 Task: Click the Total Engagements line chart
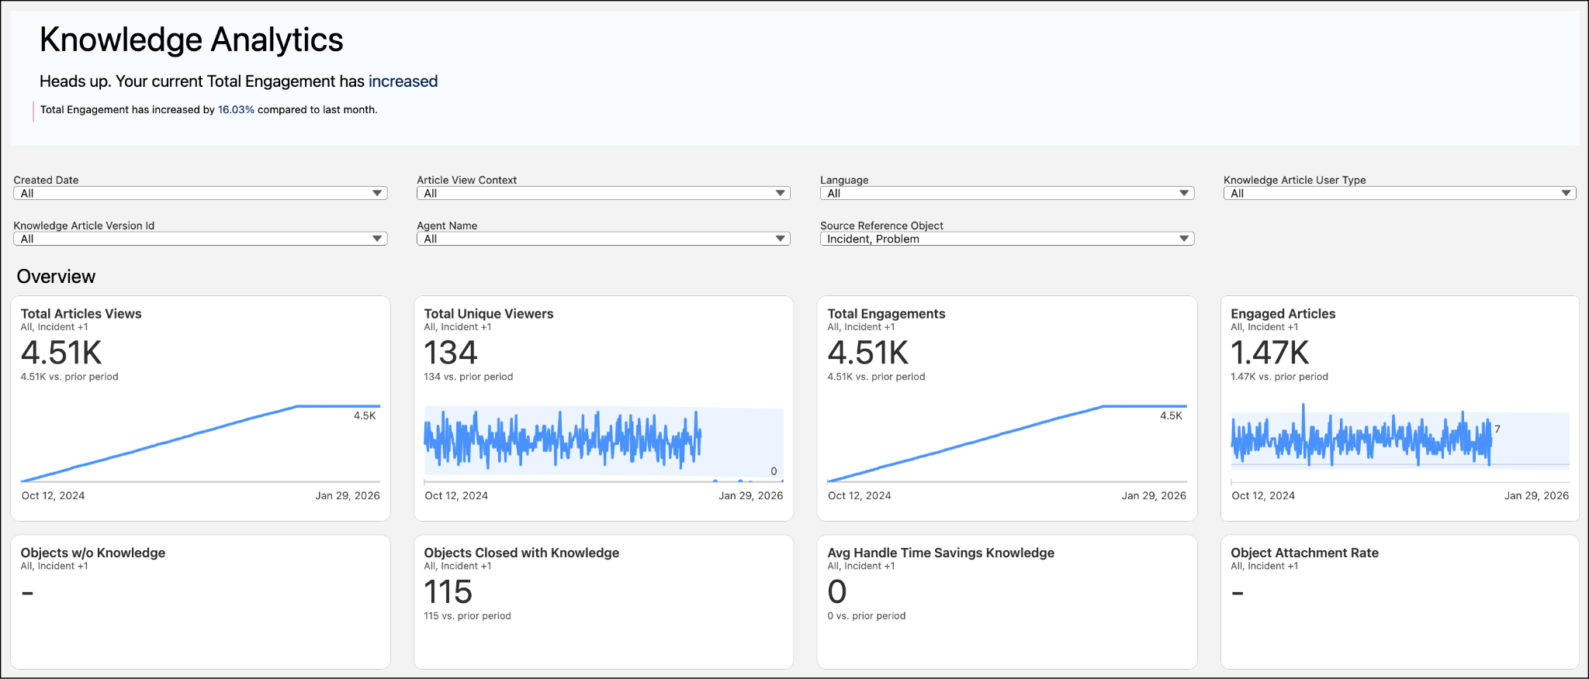tap(1007, 443)
